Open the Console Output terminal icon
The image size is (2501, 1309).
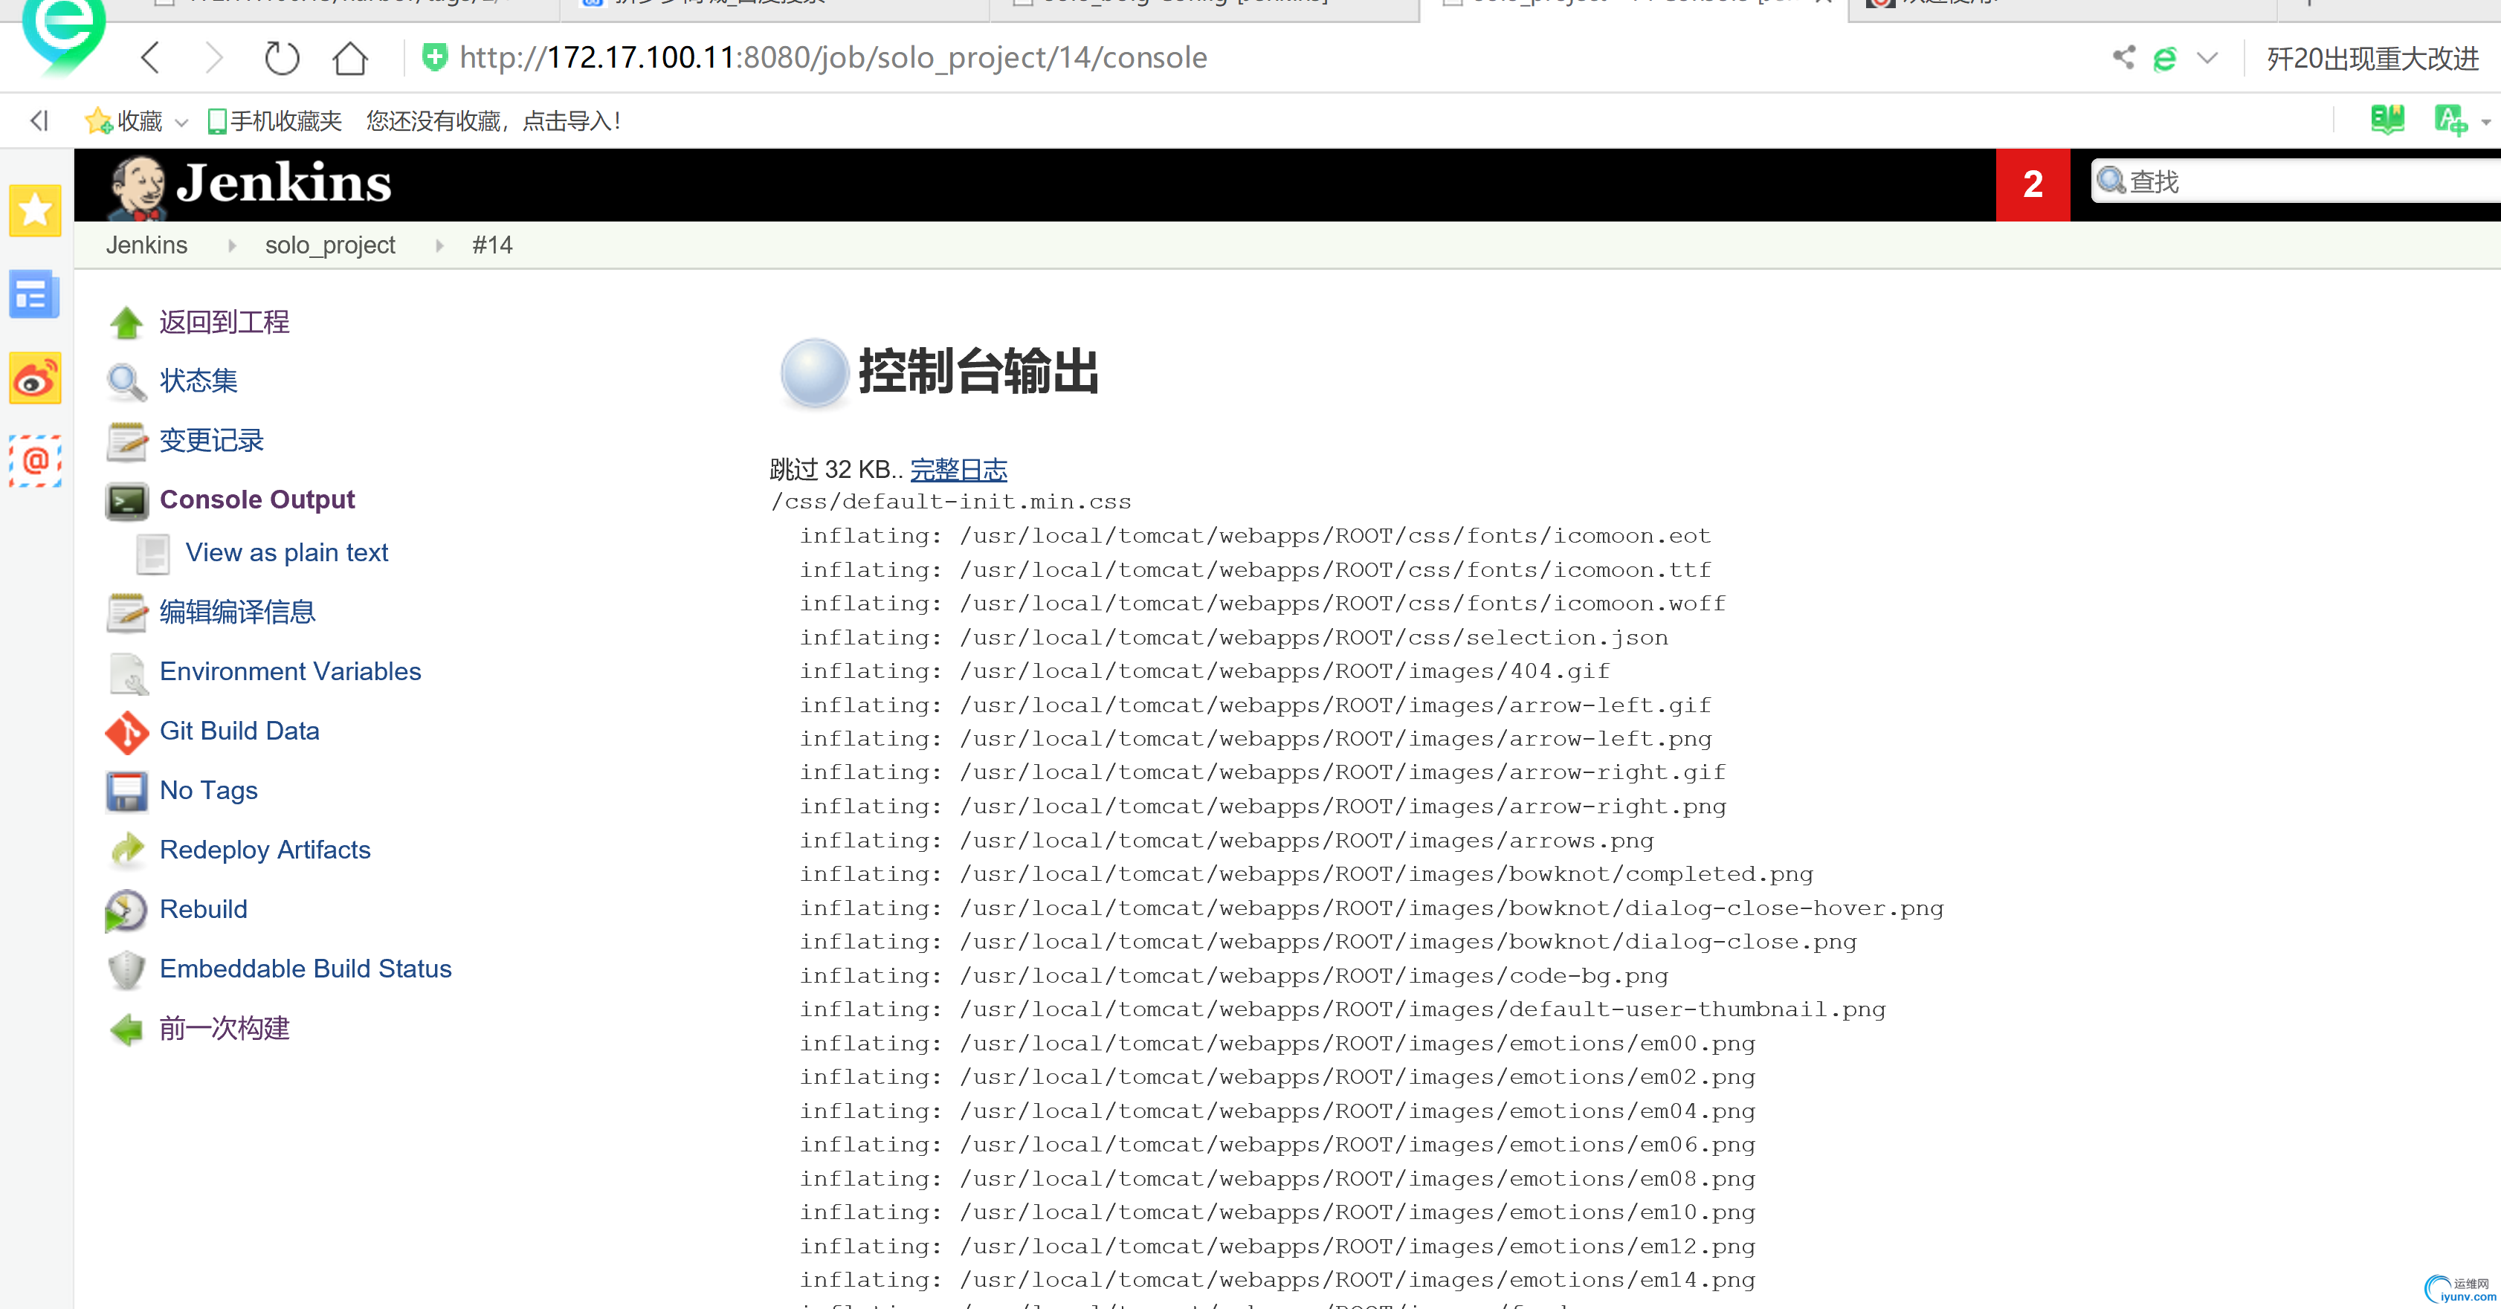126,500
